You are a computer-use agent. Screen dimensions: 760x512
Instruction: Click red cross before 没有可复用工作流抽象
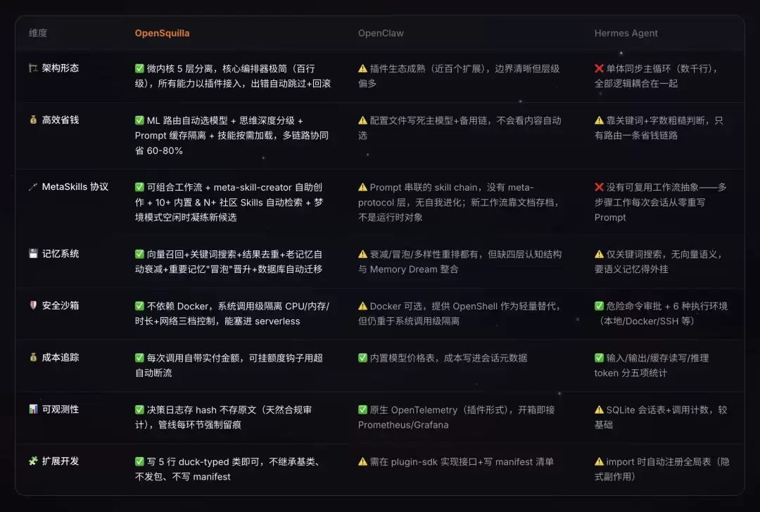[x=599, y=187]
